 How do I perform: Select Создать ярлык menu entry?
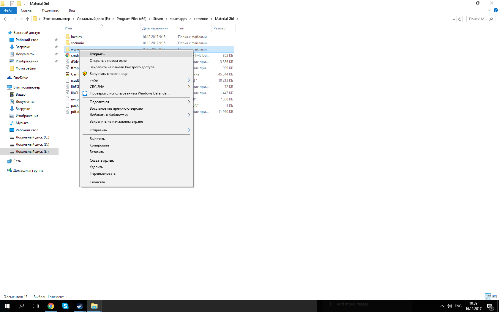pyautogui.click(x=136, y=160)
